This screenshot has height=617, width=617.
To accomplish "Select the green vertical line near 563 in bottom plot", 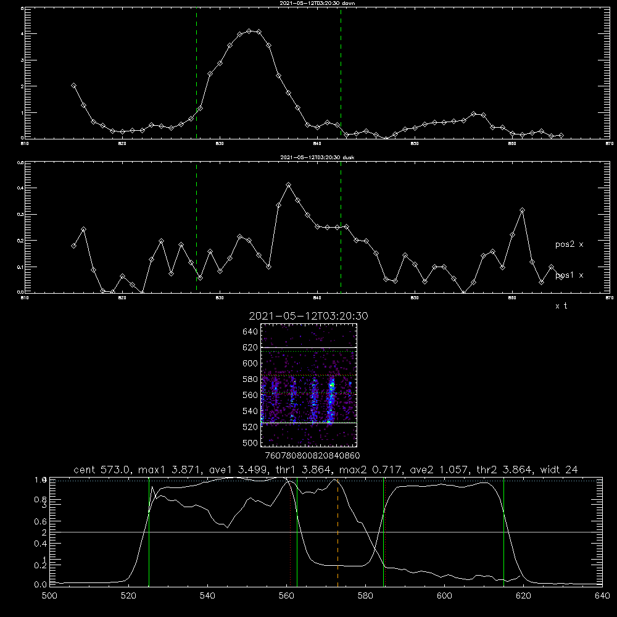I will (x=297, y=531).
